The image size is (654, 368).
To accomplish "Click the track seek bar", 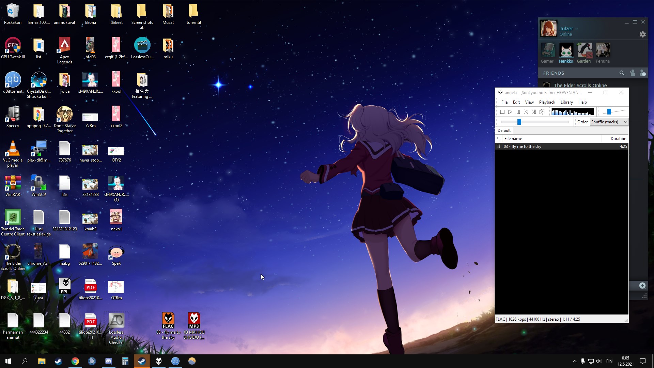I will point(535,122).
